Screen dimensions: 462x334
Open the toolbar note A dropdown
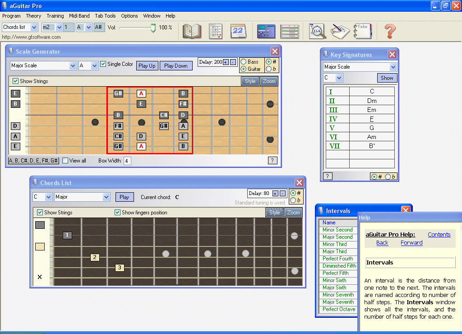pos(89,28)
